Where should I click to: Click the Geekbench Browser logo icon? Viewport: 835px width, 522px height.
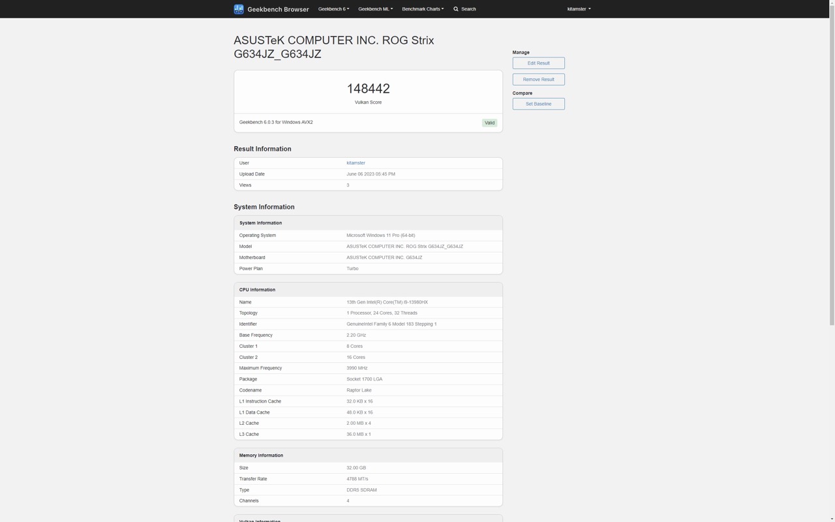point(239,9)
